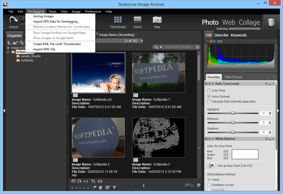283x194 pixels.
Task: Click the mirror/flip image icon
Action: (x=86, y=181)
